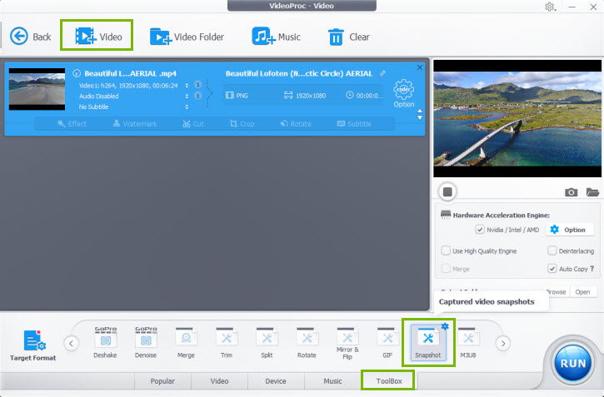Toggle the Auto Copy checkbox
Viewport: 604px width, 397px height.
(552, 269)
